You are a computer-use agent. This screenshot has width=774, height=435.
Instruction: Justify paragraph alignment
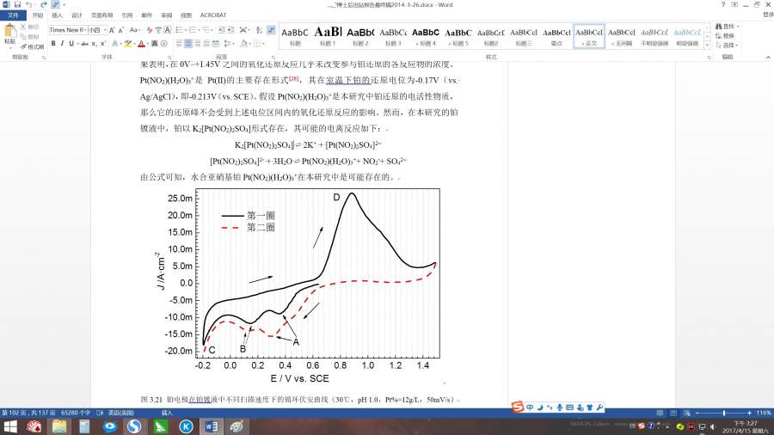(x=206, y=44)
